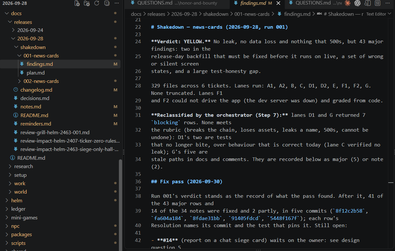The width and height of the screenshot is (395, 251).
Task: Click markdown icon on first QUESTIONS.md tab
Action: point(133,3)
